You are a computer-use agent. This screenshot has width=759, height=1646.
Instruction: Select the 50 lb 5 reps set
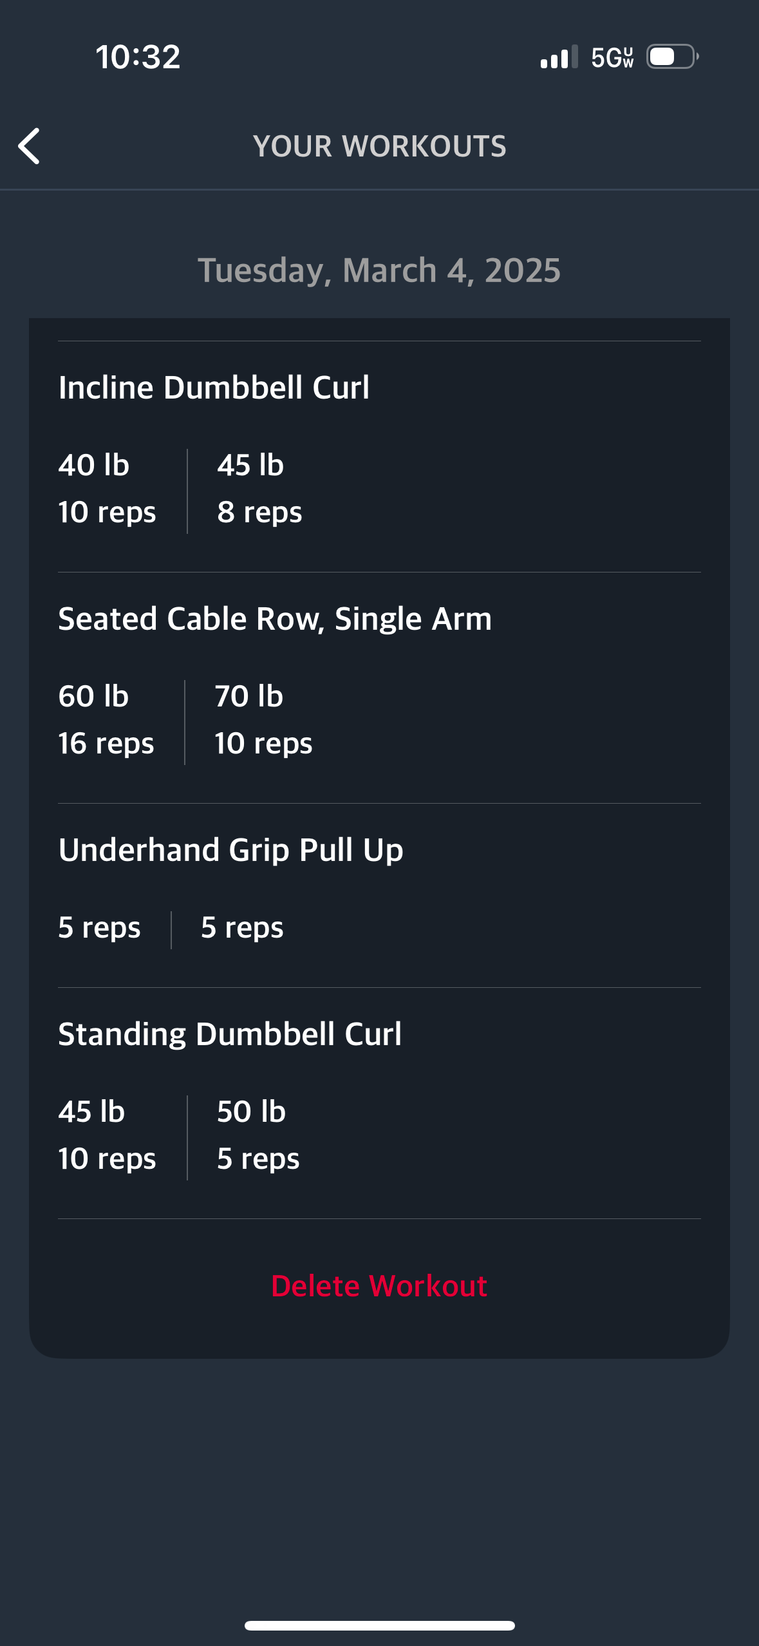(x=258, y=1135)
